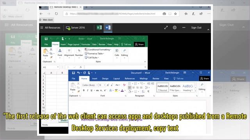Apply text highlight color in Word
The width and height of the screenshot is (250, 140).
(x=116, y=91)
